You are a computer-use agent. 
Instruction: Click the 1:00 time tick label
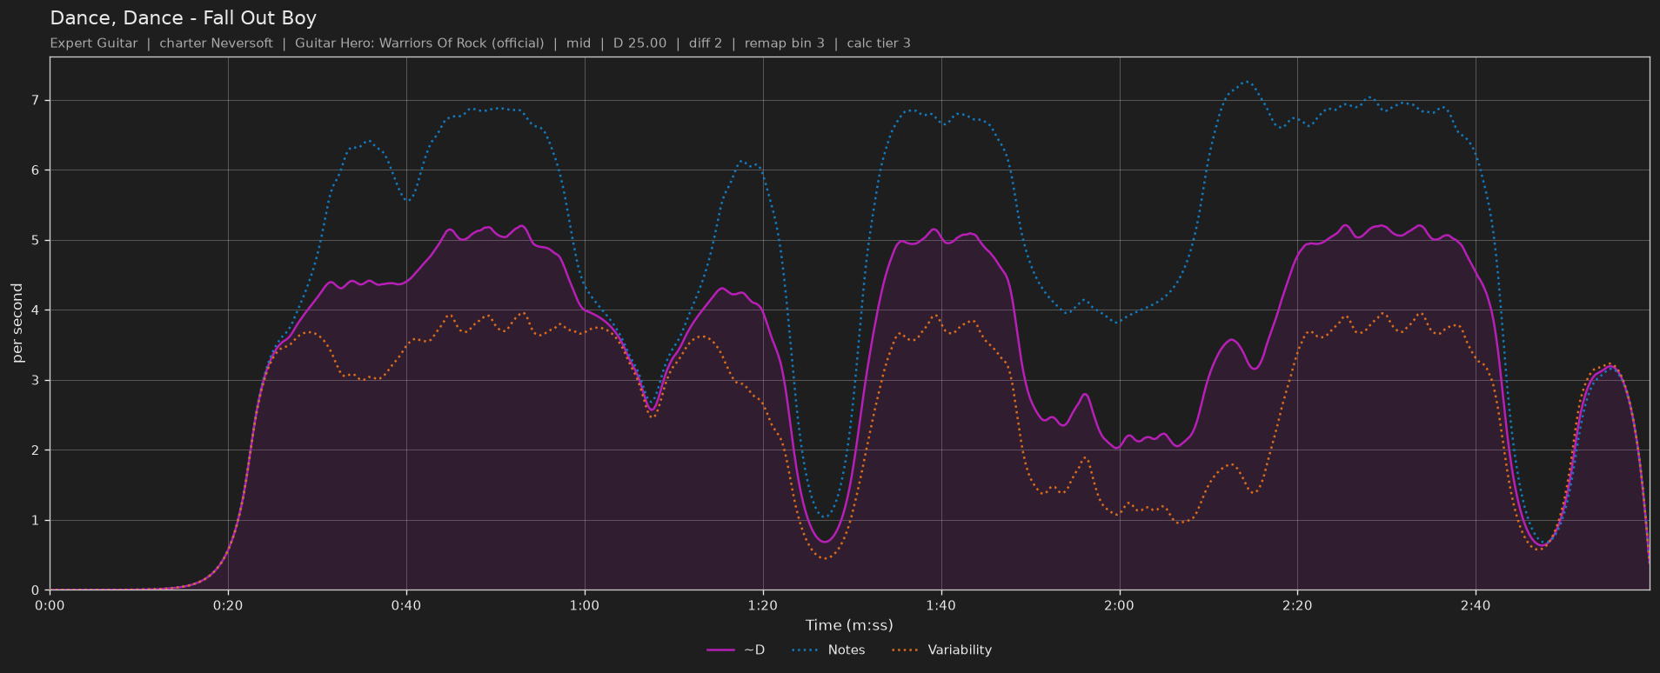[x=585, y=605]
